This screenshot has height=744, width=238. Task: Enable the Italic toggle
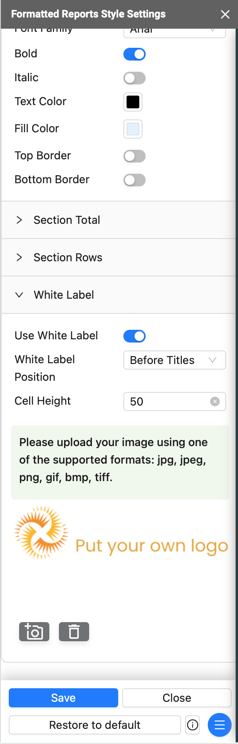(x=135, y=78)
